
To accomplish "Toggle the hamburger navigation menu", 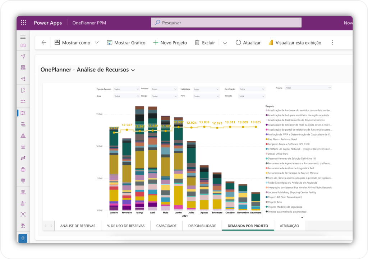I will (x=23, y=37).
